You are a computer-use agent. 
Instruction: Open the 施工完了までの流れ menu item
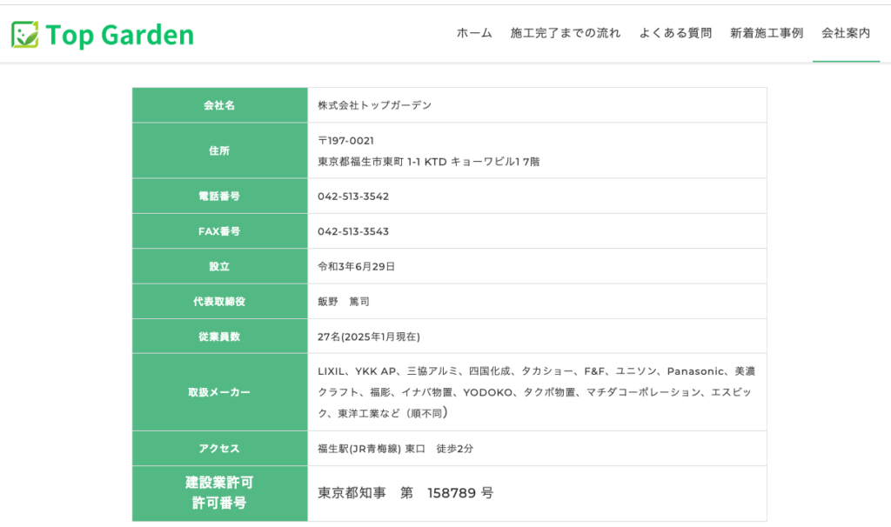[566, 33]
